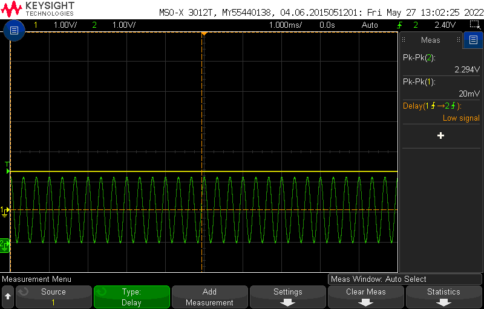Tap the 1.000ms/ timebase readout
Screen dimensions: 484x309
[x=286, y=25]
